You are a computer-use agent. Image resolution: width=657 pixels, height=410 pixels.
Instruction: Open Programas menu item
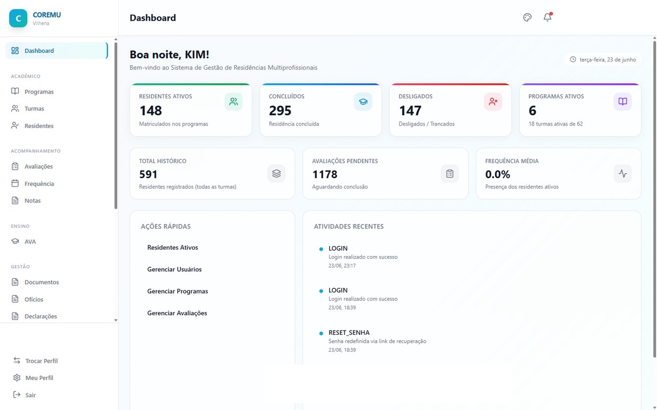point(57,92)
